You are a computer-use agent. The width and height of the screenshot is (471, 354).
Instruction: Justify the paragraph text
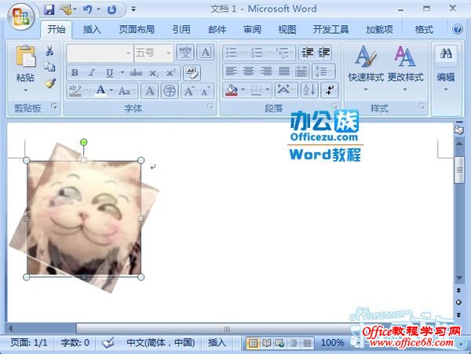coord(284,71)
